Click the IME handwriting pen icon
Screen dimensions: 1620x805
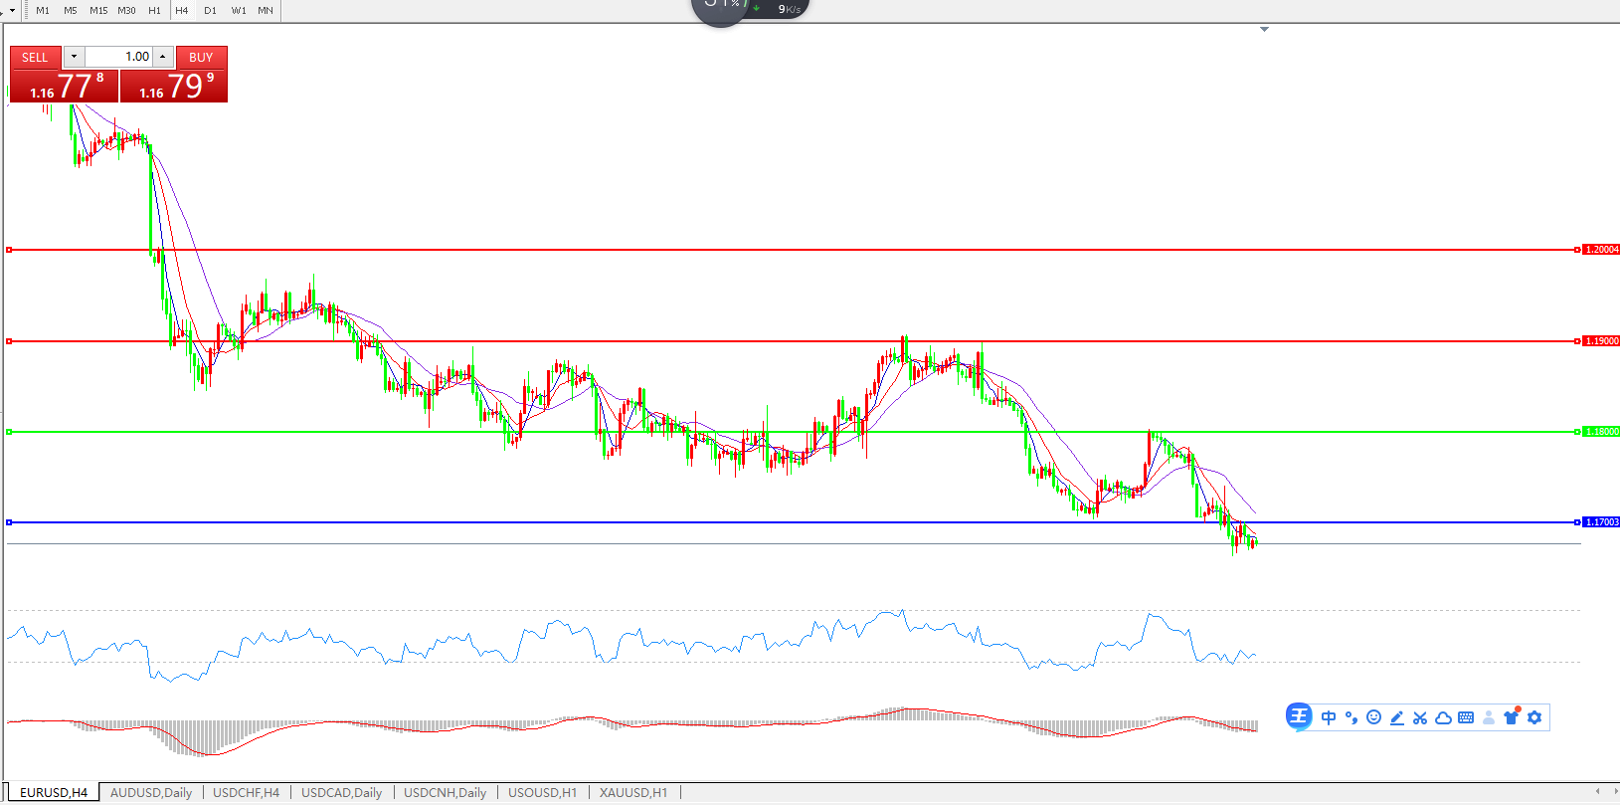point(1396,717)
